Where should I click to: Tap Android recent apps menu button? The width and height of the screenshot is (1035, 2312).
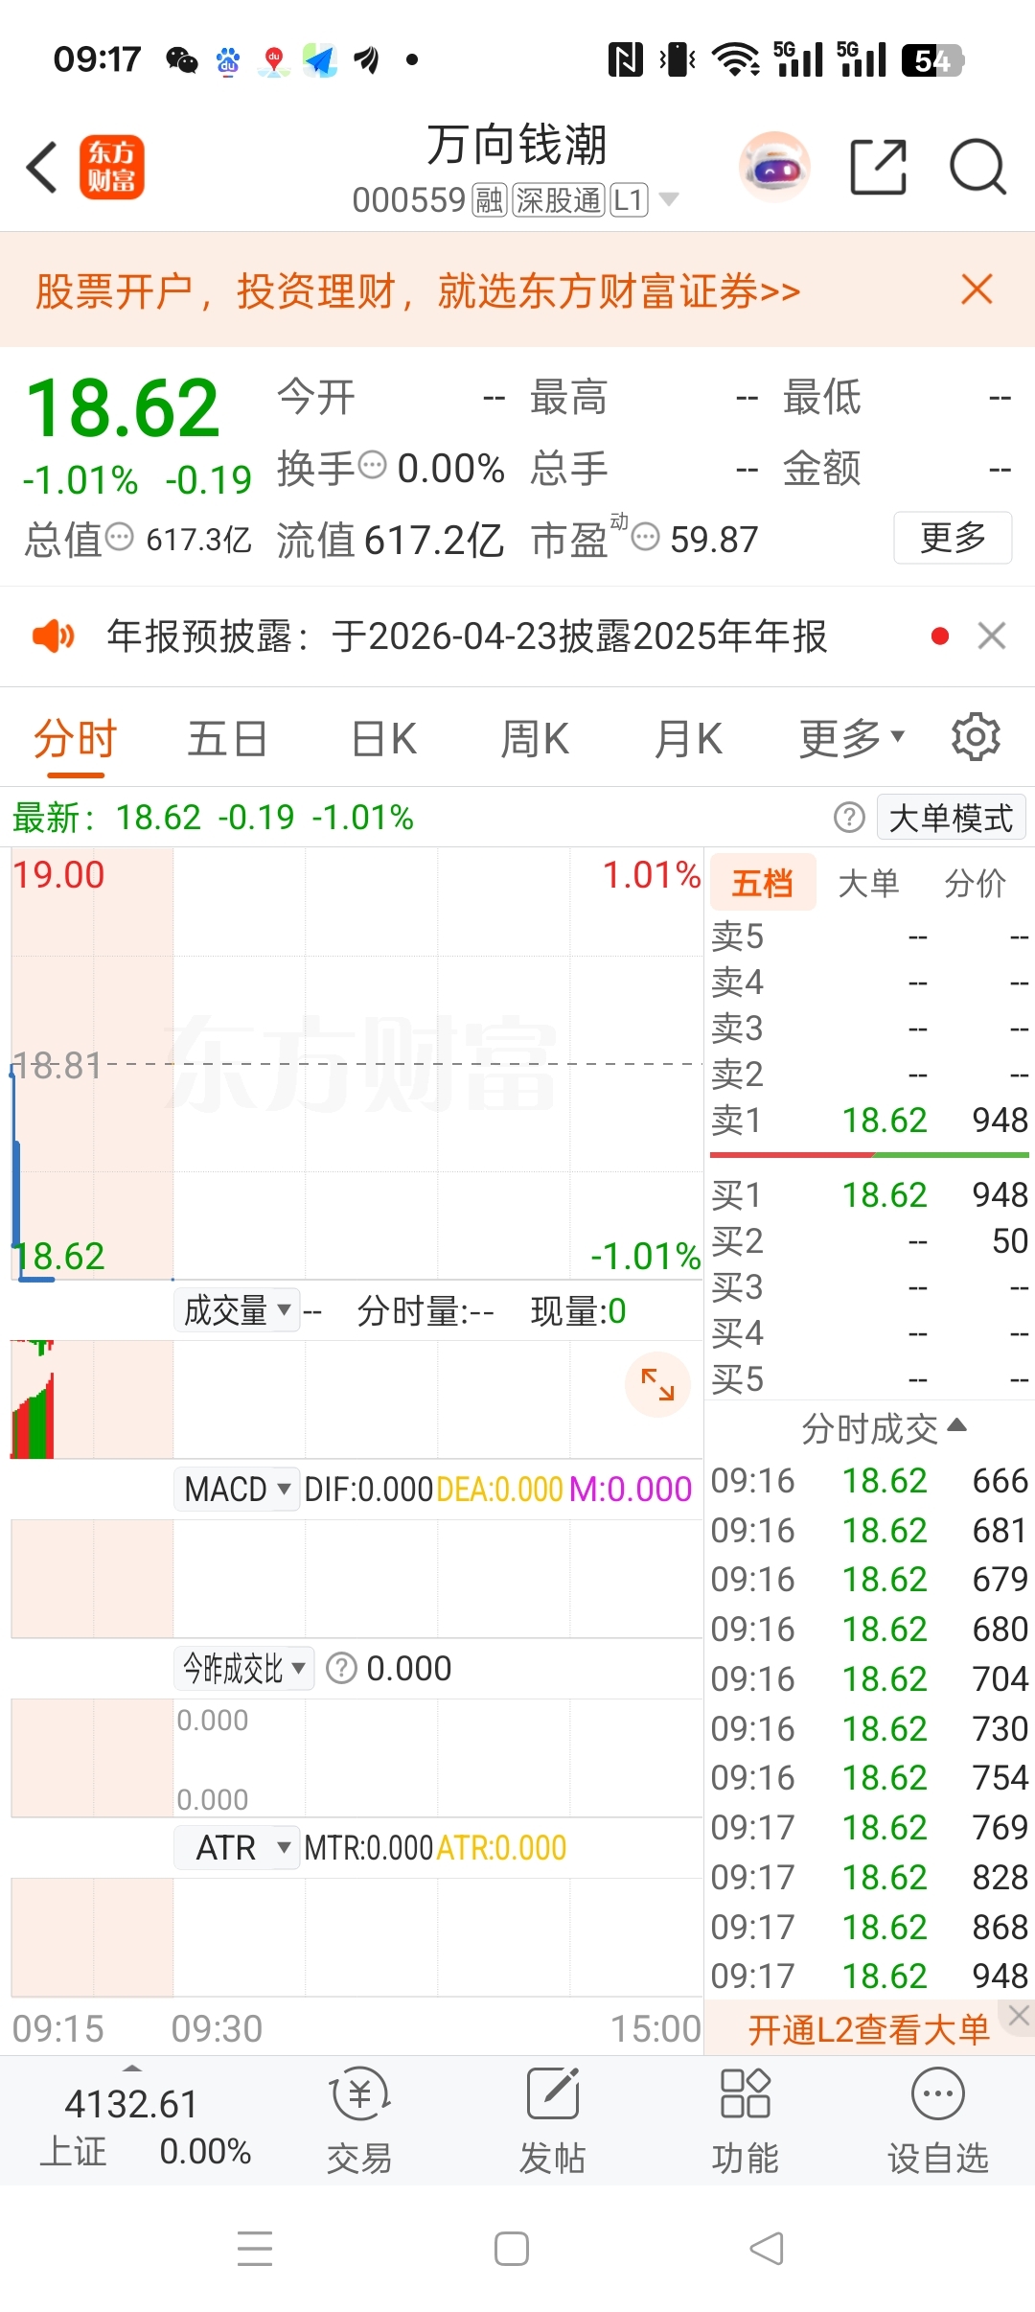tap(255, 2248)
